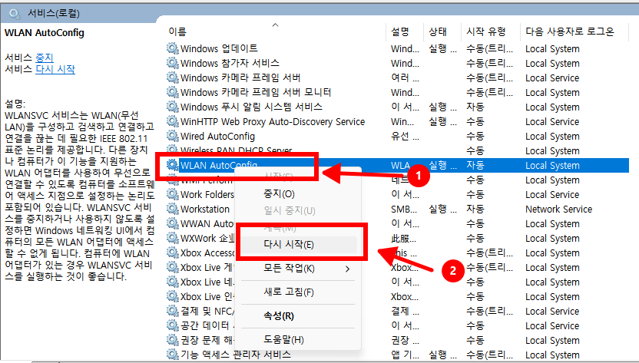Image resolution: width=639 pixels, height=363 pixels.
Task: Click the gear icon next to Workstation
Action: pos(173,209)
